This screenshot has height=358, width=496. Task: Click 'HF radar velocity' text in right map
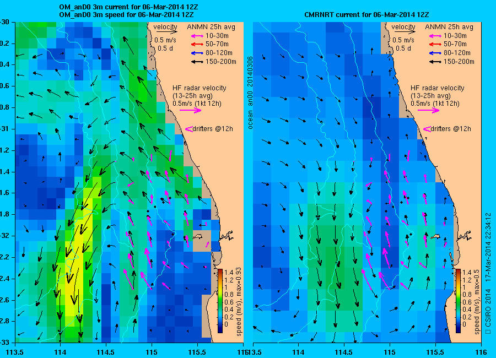pos(438,88)
